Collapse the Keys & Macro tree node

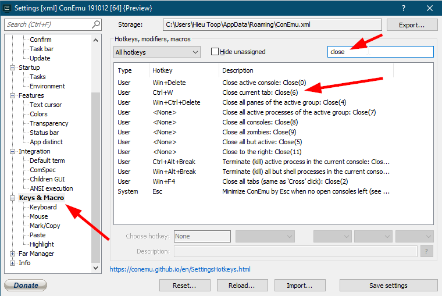coord(13,198)
